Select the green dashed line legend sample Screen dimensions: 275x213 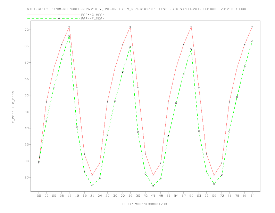click(54, 18)
